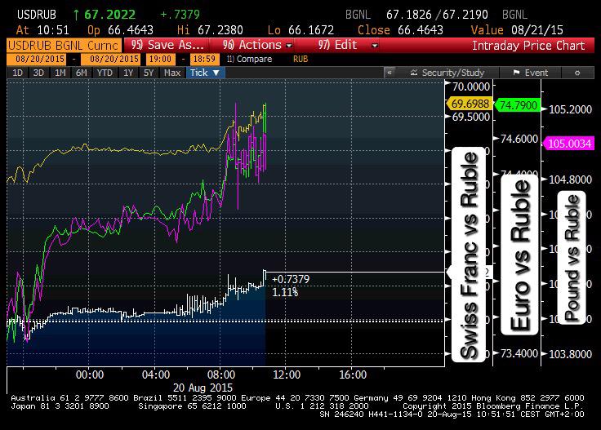Click the collapse double-arrow icon

coord(390,73)
